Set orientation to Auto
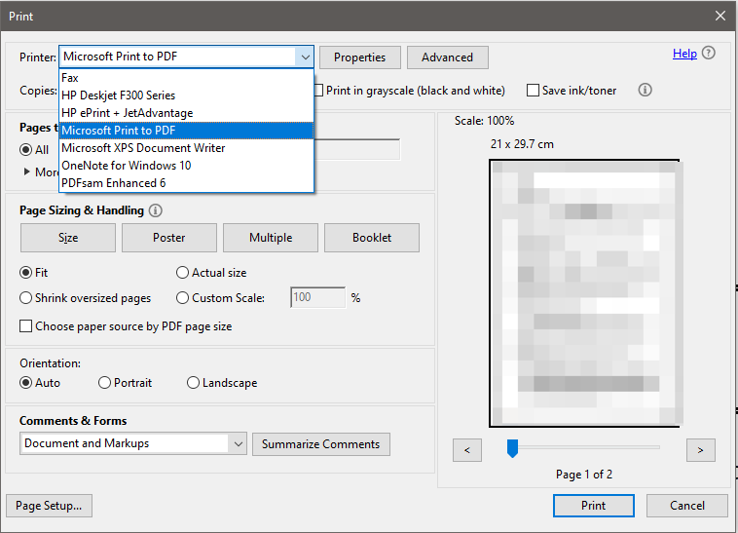This screenshot has height=533, width=738. tap(26, 382)
